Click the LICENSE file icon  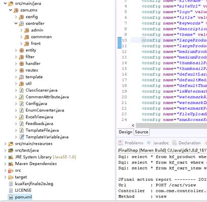click(11, 190)
